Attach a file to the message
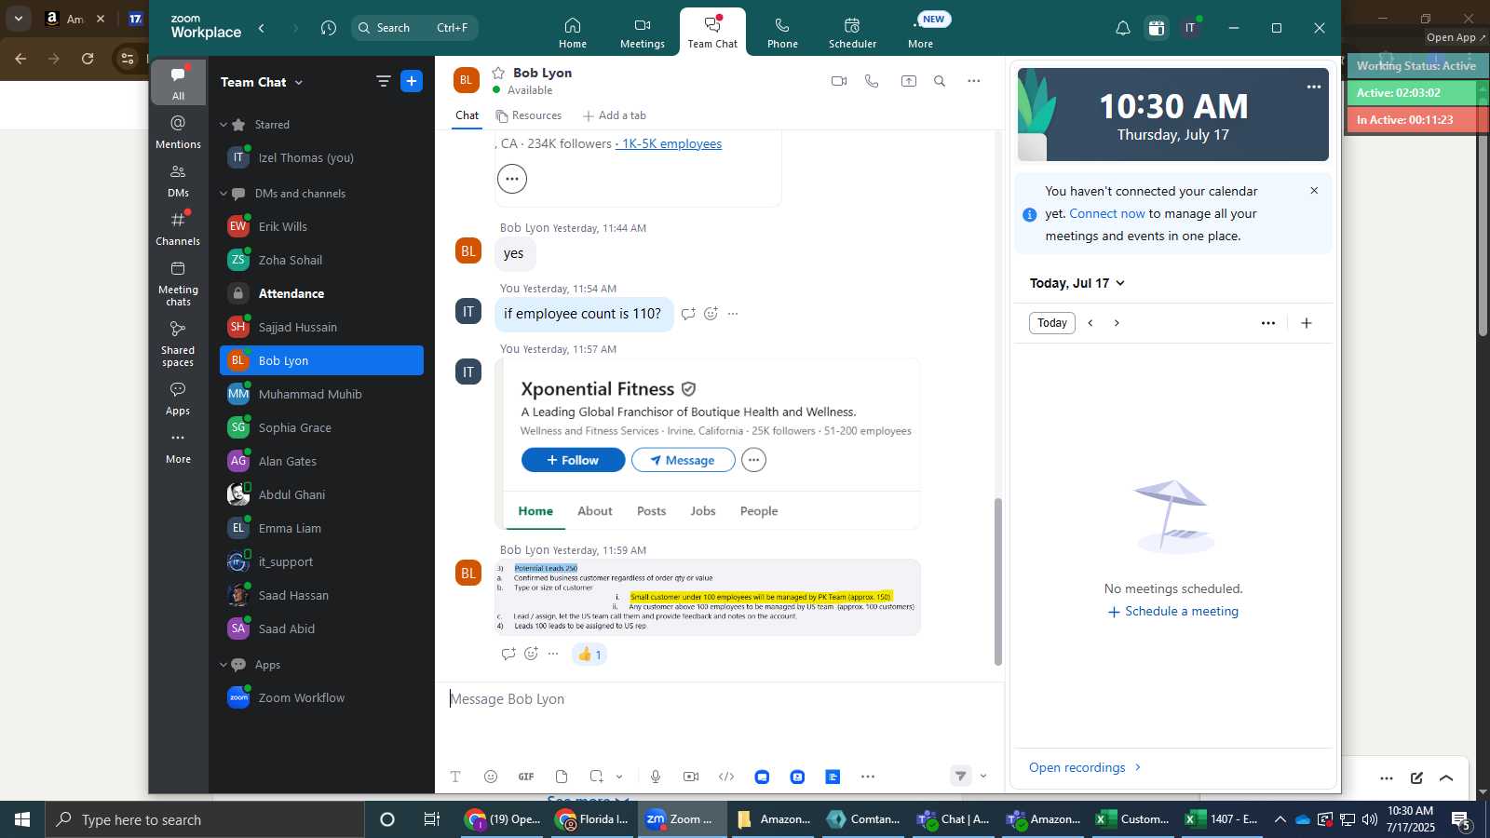The width and height of the screenshot is (1490, 838). pyautogui.click(x=562, y=777)
